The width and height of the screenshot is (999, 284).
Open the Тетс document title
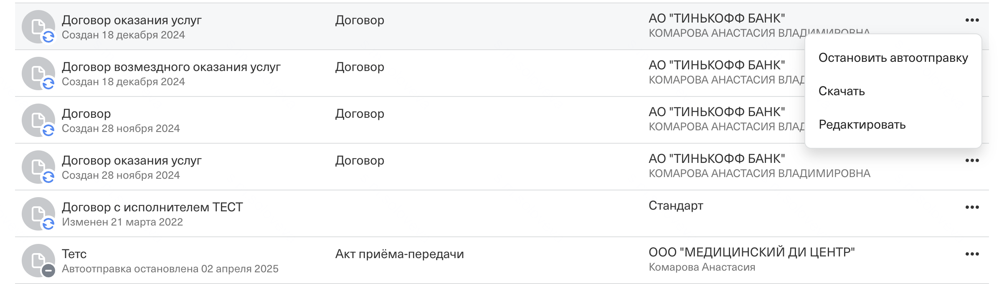(x=74, y=254)
